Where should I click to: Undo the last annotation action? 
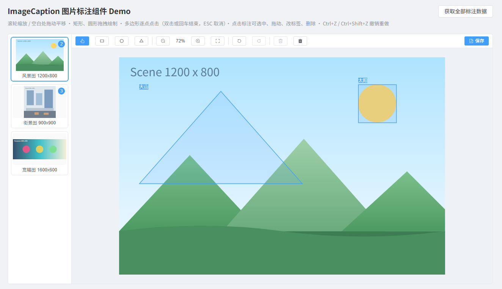click(x=239, y=41)
